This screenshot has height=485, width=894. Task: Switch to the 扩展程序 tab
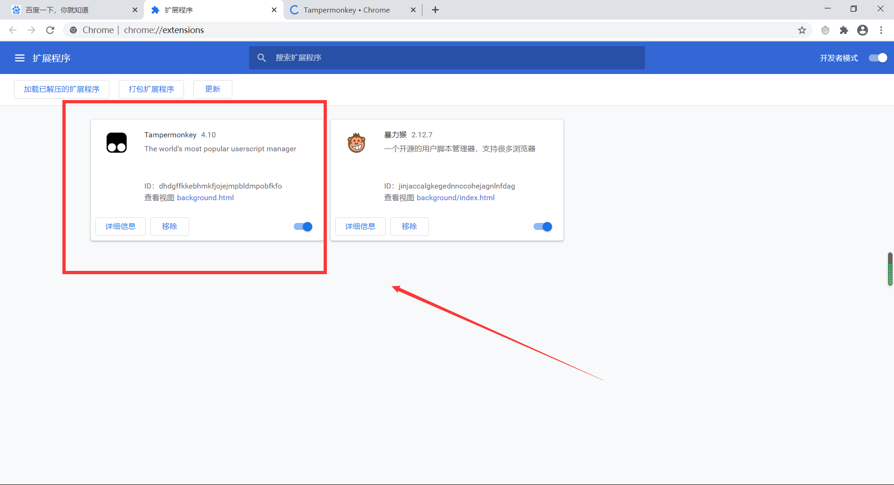point(214,10)
